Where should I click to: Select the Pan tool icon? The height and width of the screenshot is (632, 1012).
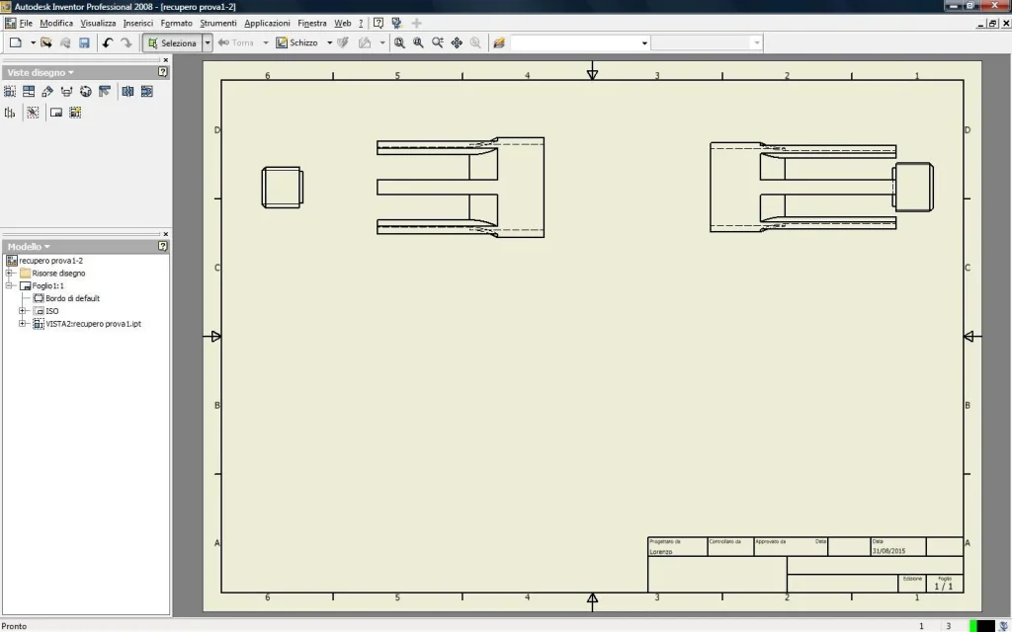(457, 42)
